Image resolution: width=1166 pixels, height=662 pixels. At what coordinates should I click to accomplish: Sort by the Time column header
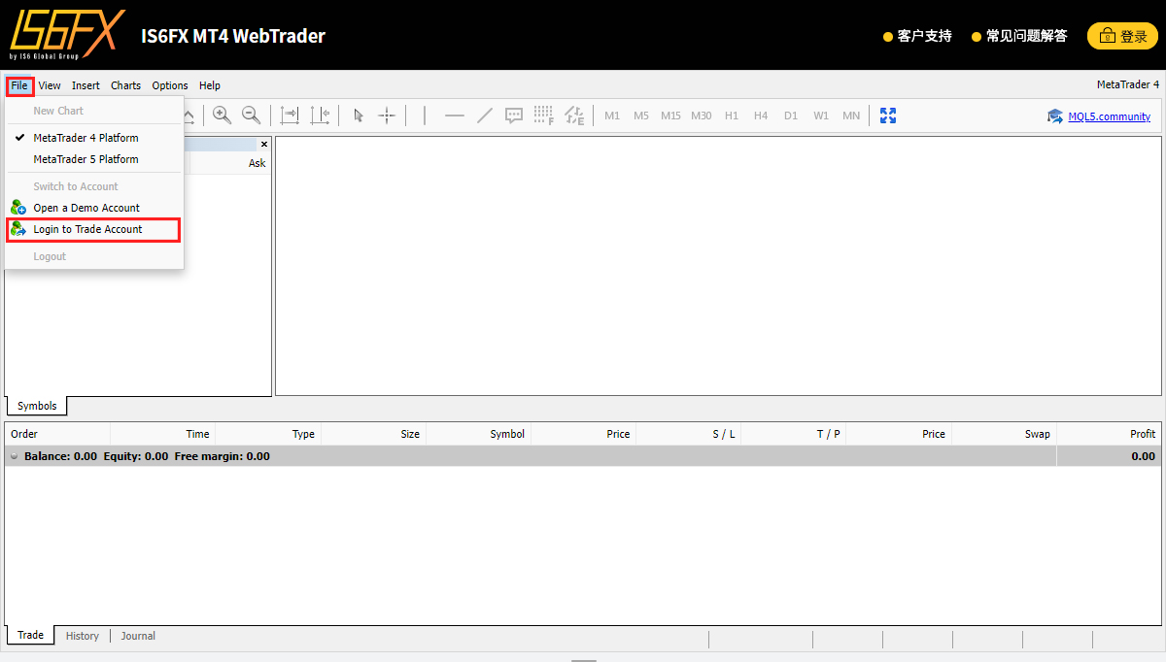(x=162, y=434)
